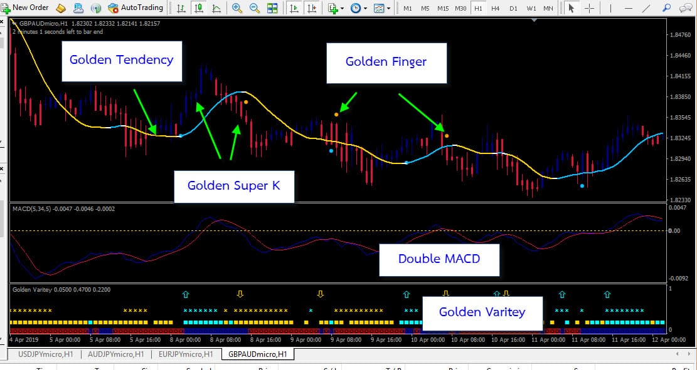The height and width of the screenshot is (370, 697).
Task: Select the crosshair tool
Action: pos(590,8)
